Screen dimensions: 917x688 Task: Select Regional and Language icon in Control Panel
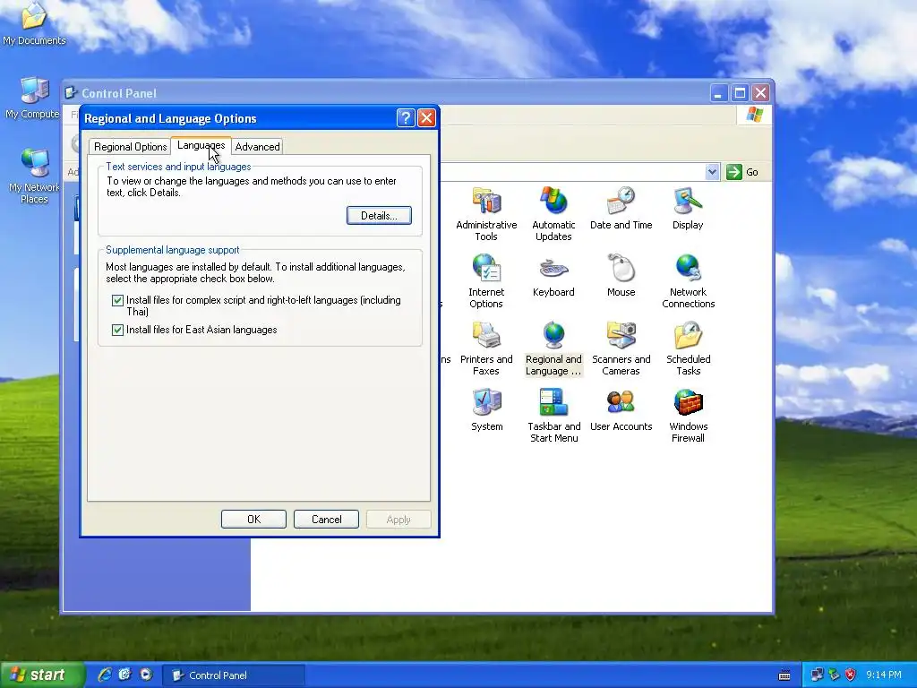tap(553, 348)
